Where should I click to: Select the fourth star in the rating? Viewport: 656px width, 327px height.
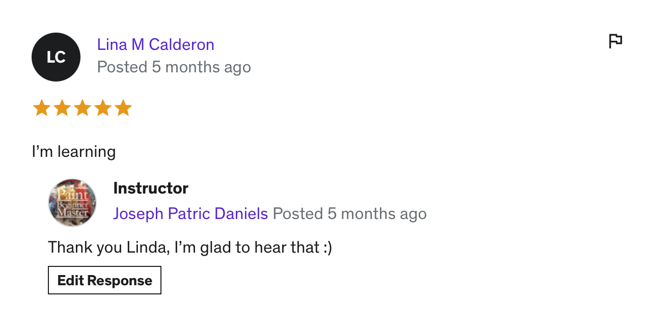click(x=102, y=108)
